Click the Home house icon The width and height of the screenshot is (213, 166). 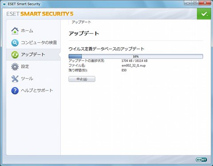[x=15, y=31]
